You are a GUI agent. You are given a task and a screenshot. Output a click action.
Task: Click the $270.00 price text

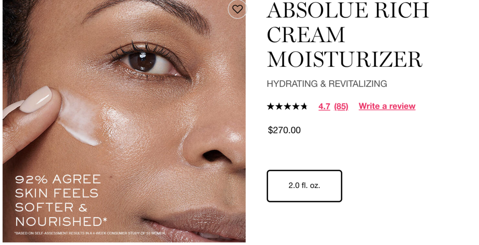click(x=284, y=130)
